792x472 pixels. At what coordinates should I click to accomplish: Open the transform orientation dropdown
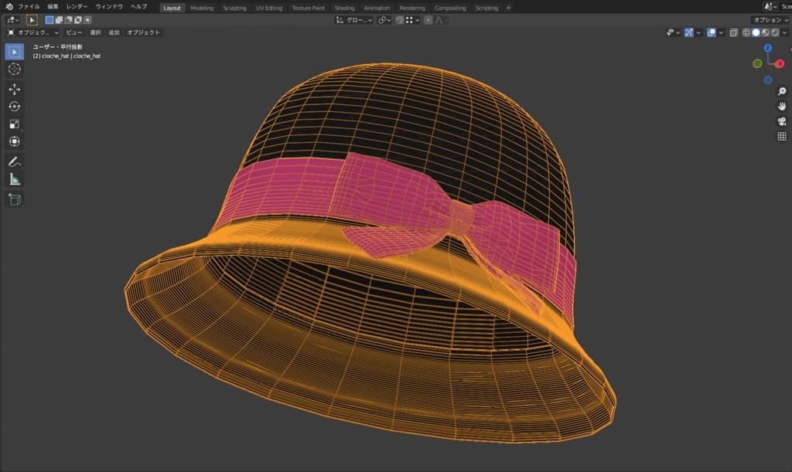coord(354,19)
